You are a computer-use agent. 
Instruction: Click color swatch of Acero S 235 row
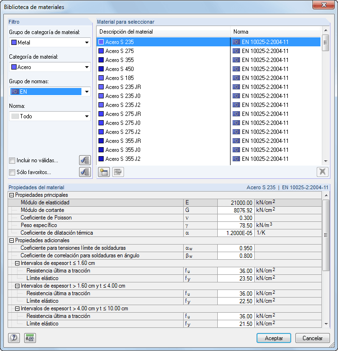click(x=101, y=42)
